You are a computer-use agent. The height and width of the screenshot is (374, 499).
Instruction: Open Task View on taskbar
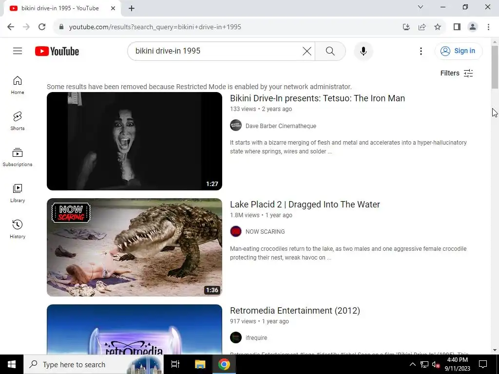click(175, 364)
